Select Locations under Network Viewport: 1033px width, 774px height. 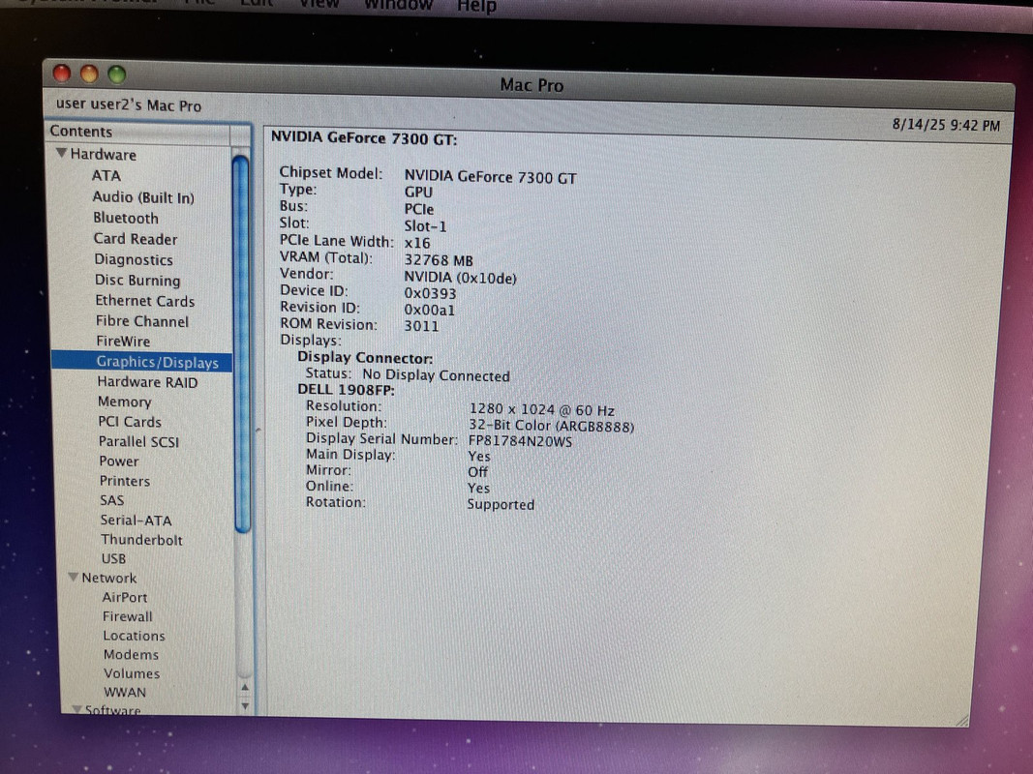134,635
